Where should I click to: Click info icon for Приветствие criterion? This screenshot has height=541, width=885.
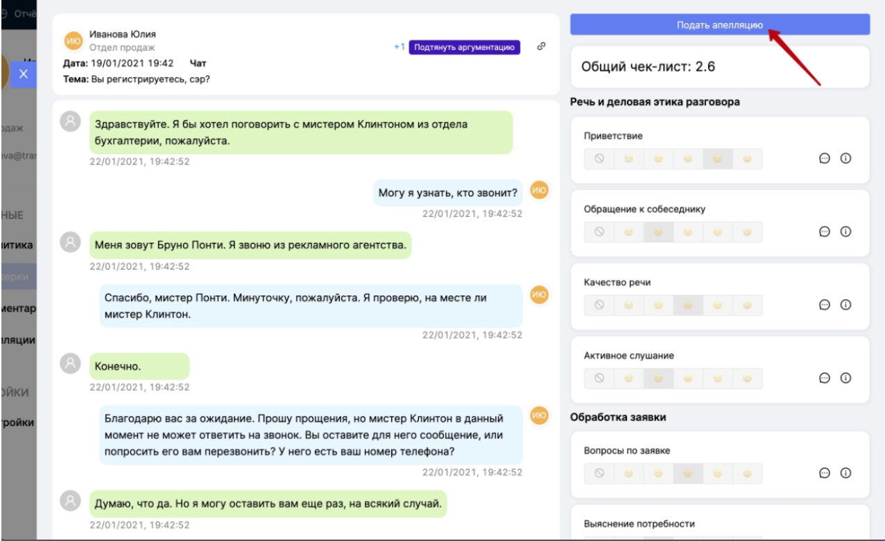click(x=845, y=158)
